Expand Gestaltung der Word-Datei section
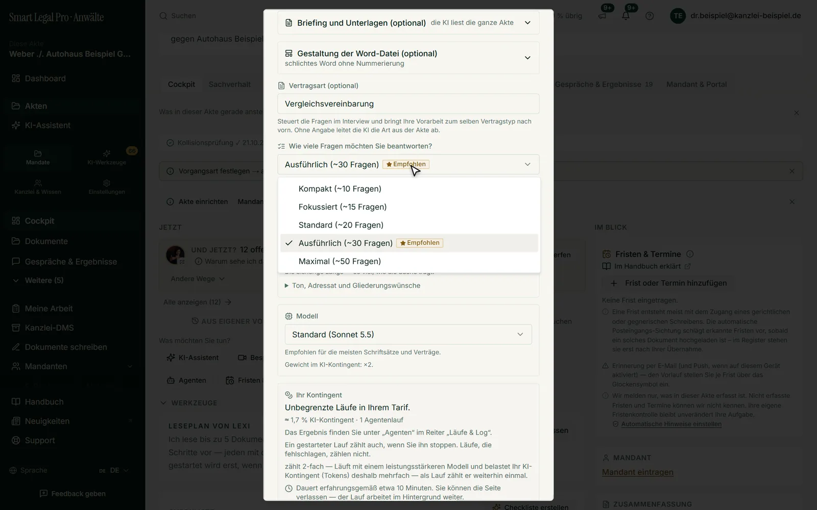 coord(408,58)
